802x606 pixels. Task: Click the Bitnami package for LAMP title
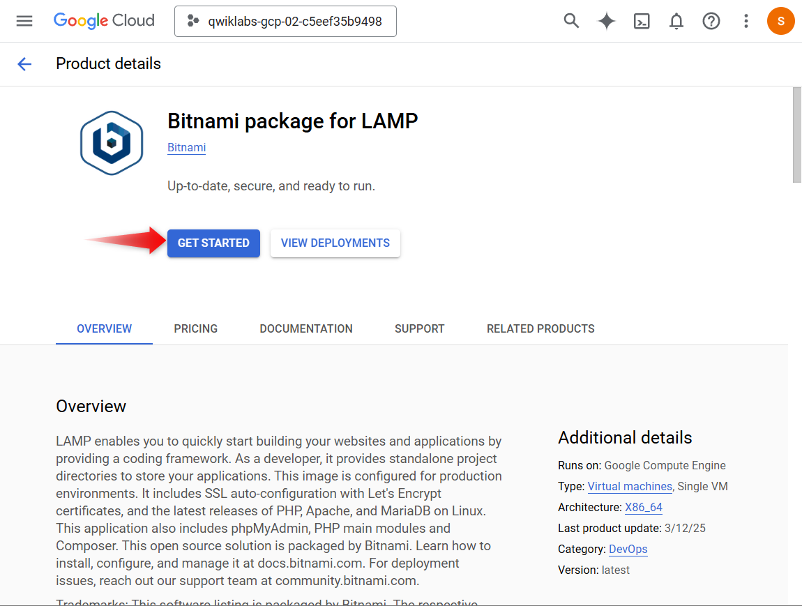point(293,121)
